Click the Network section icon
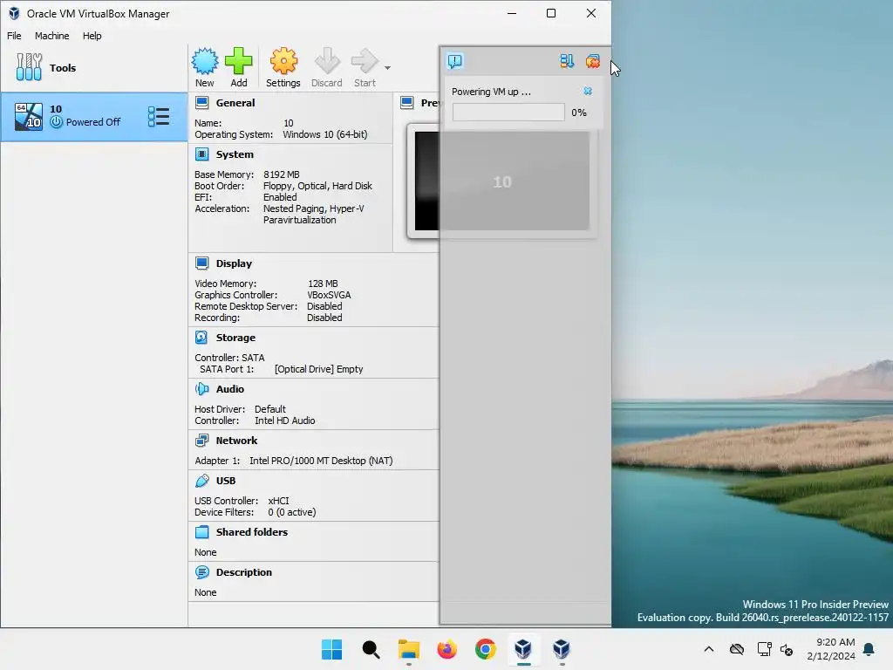893x670 pixels. click(201, 441)
